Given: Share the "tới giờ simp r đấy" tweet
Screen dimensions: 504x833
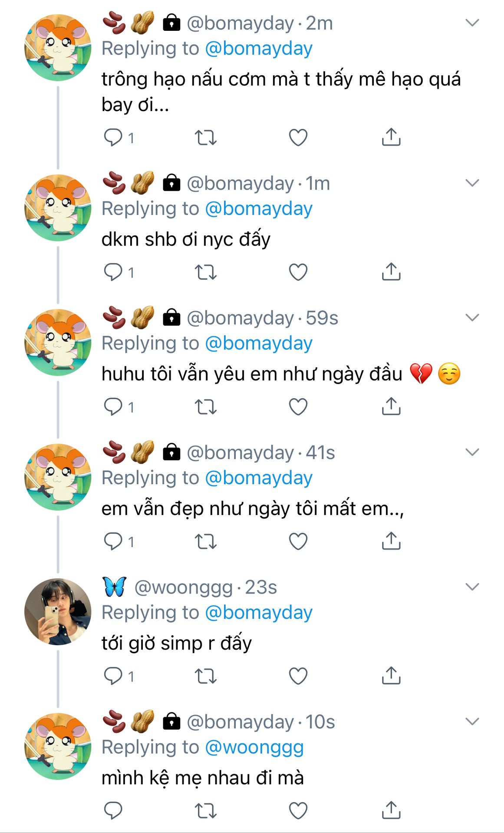Looking at the screenshot, I should click(391, 675).
